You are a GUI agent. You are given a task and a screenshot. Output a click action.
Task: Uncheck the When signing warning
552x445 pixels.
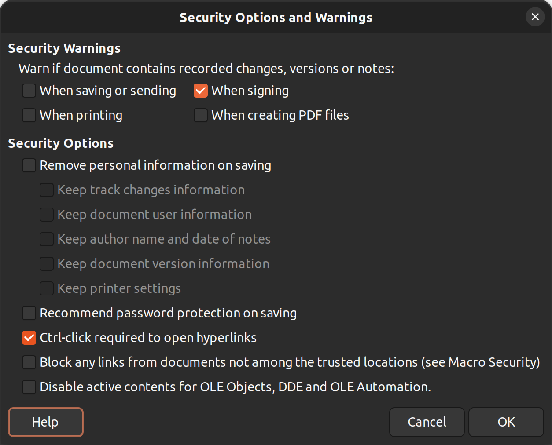[x=201, y=91]
